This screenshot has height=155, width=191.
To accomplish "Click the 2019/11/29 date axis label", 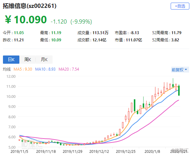I will (73, 151).
